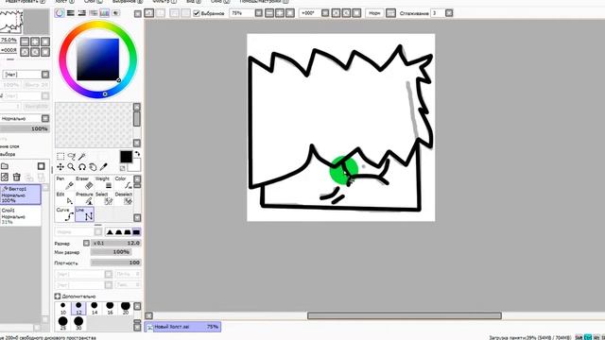Toggle RGB slider panel
Image resolution: width=605 pixels, height=340 pixels.
(x=71, y=13)
